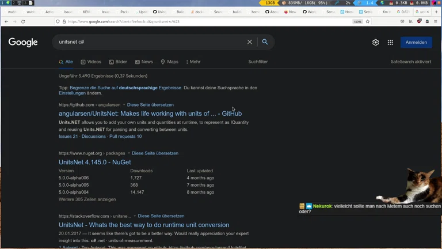Expand Weitere 305 Zeilen anzeigen
442x249 pixels.
[87, 199]
